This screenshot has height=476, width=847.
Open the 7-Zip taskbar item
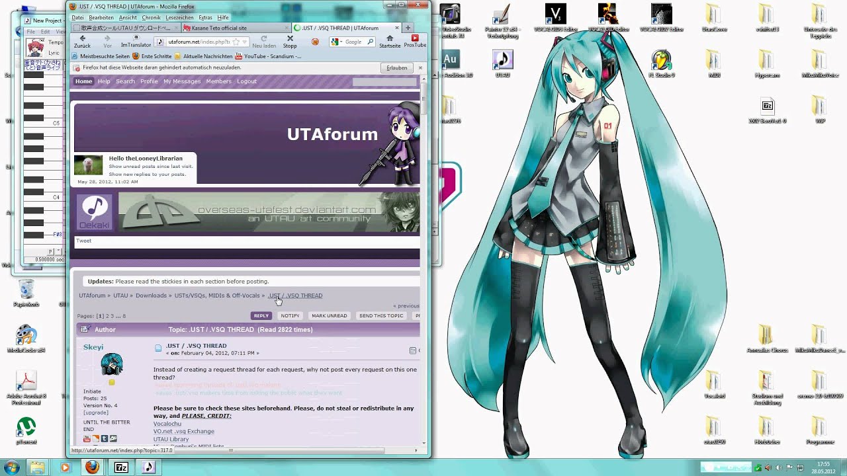click(121, 467)
